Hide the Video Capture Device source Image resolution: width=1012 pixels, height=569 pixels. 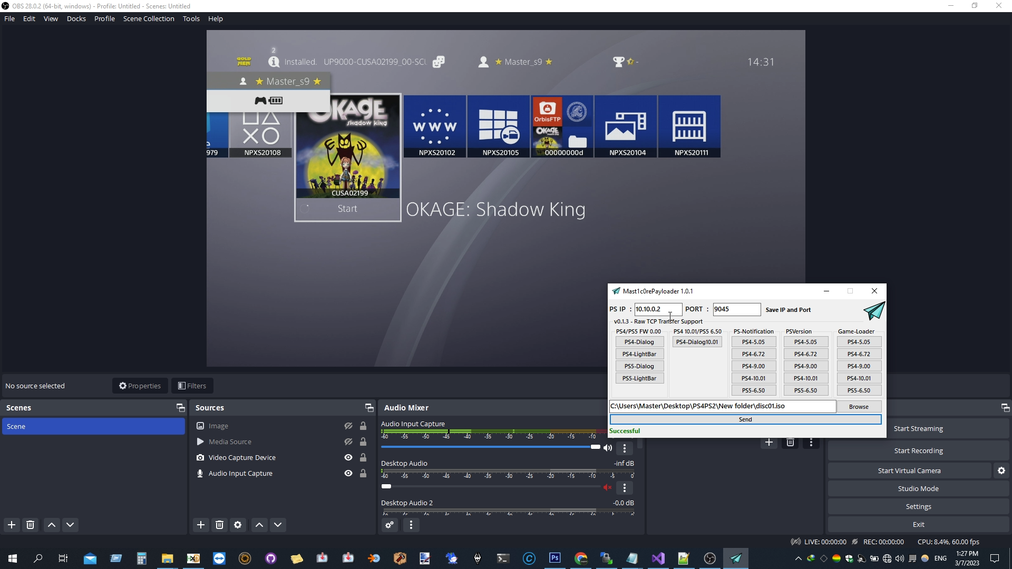(348, 457)
